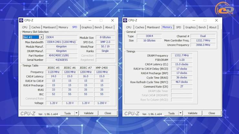Click the CPU-Z app icon in left window title bar

pyautogui.click(x=21, y=20)
